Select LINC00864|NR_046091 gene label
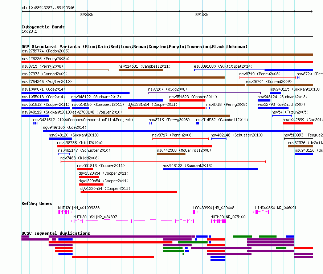The height and width of the screenshot is (274, 323). 276,208
